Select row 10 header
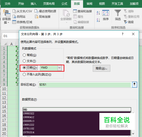 [4, 89]
